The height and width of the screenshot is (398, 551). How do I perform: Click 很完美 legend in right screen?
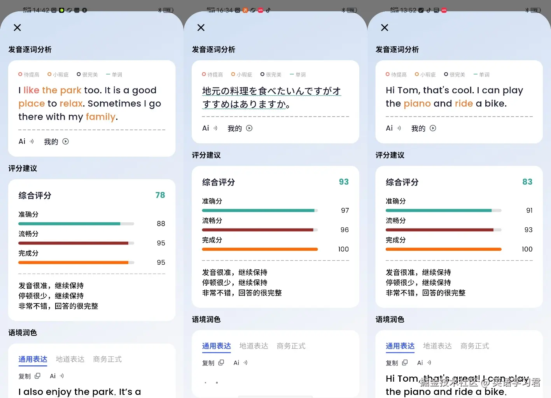click(455, 75)
